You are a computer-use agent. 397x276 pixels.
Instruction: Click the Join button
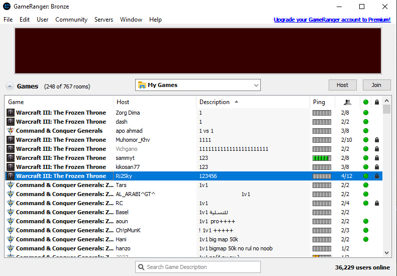[x=376, y=85]
